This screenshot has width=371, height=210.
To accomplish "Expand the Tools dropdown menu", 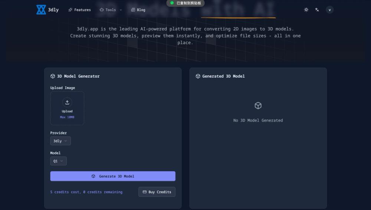I will pyautogui.click(x=111, y=10).
